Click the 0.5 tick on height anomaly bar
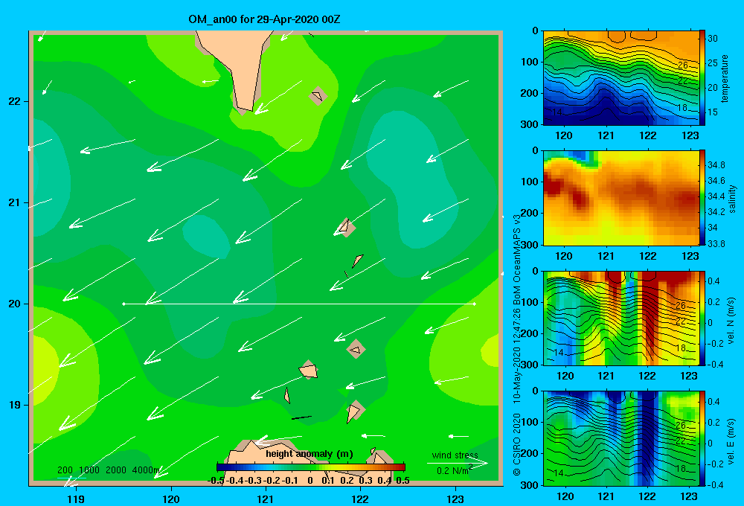The width and height of the screenshot is (744, 506). click(403, 481)
